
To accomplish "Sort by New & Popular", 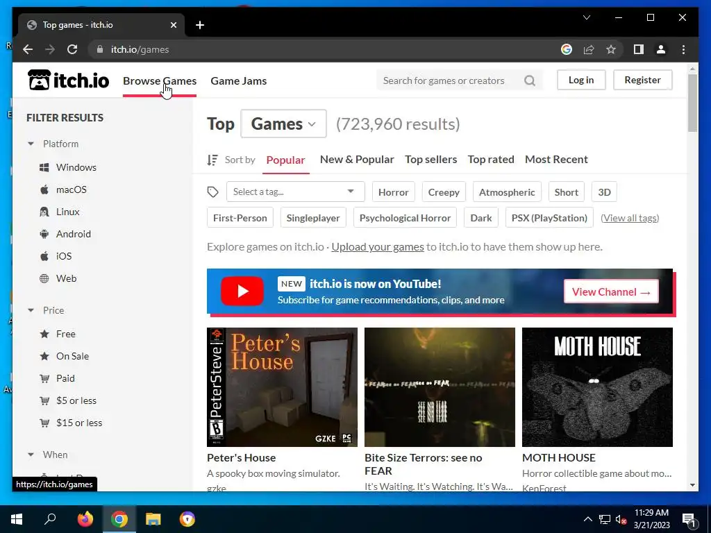I will coord(357,159).
